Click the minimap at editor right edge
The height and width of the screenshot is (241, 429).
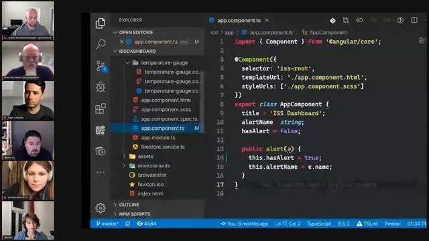[x=422, y=41]
